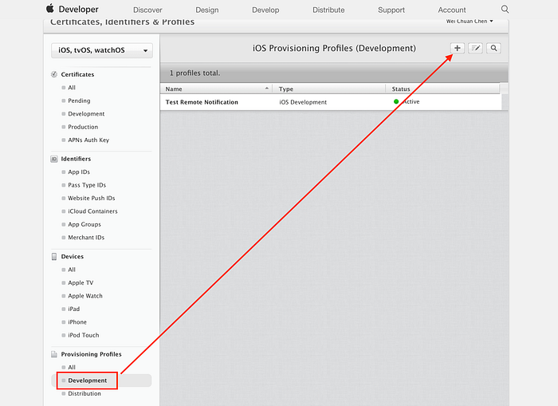Open the Account menu

point(452,10)
